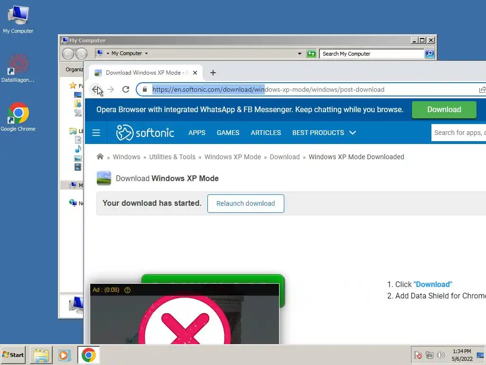Click the green Opera Download button
486x365 pixels.
pos(444,110)
